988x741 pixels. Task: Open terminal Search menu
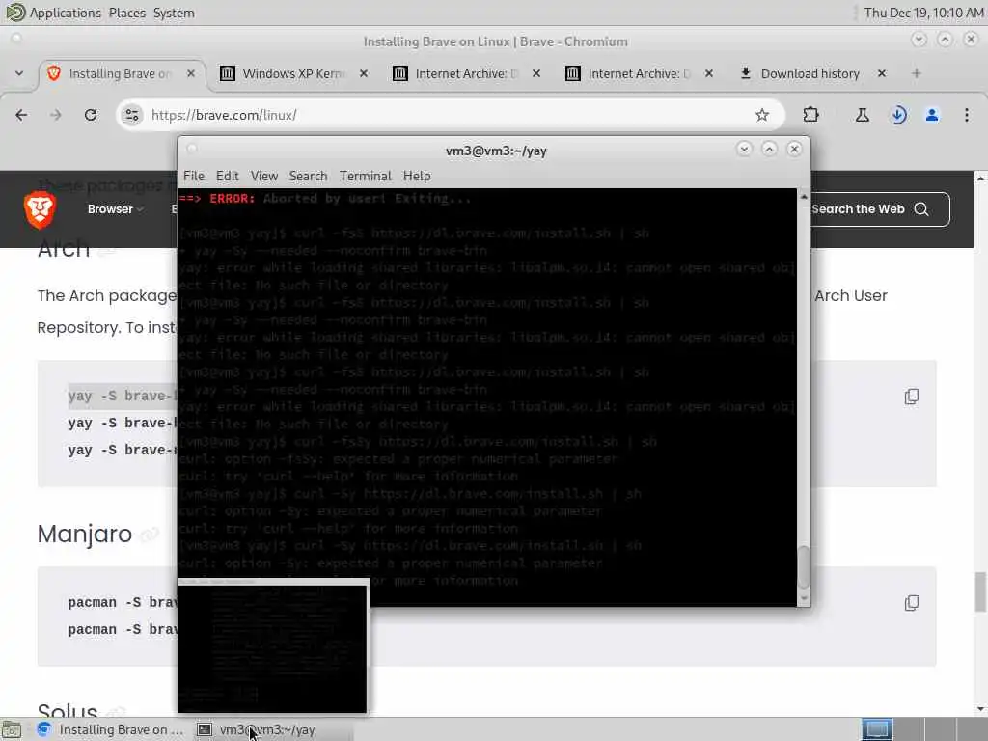(308, 176)
